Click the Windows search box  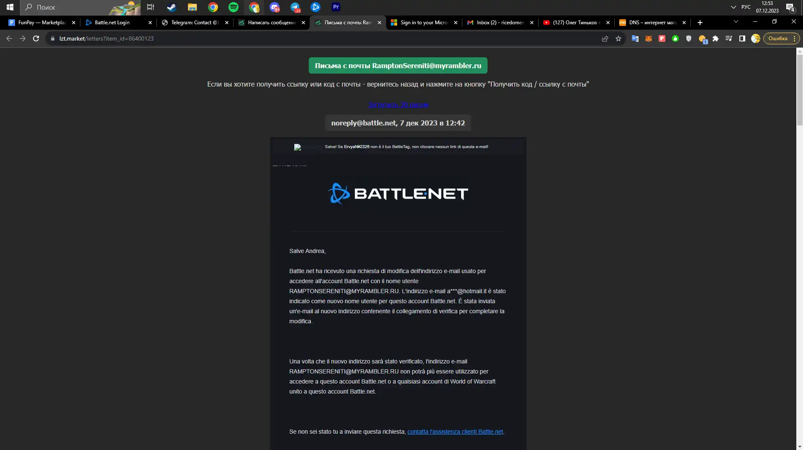(x=80, y=7)
